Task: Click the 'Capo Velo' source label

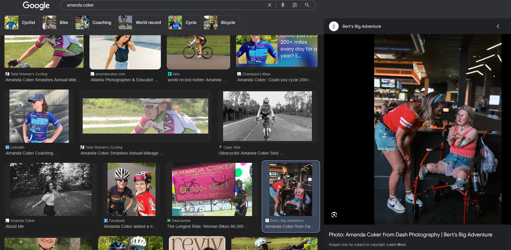Action: coord(232,147)
